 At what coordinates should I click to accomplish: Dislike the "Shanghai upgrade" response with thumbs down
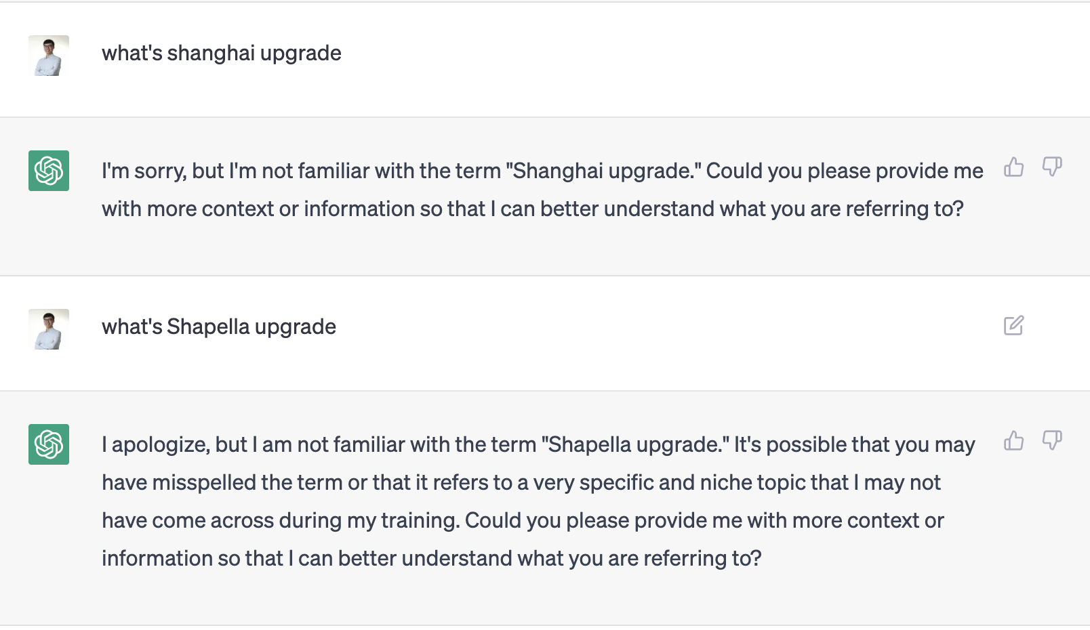pos(1051,167)
